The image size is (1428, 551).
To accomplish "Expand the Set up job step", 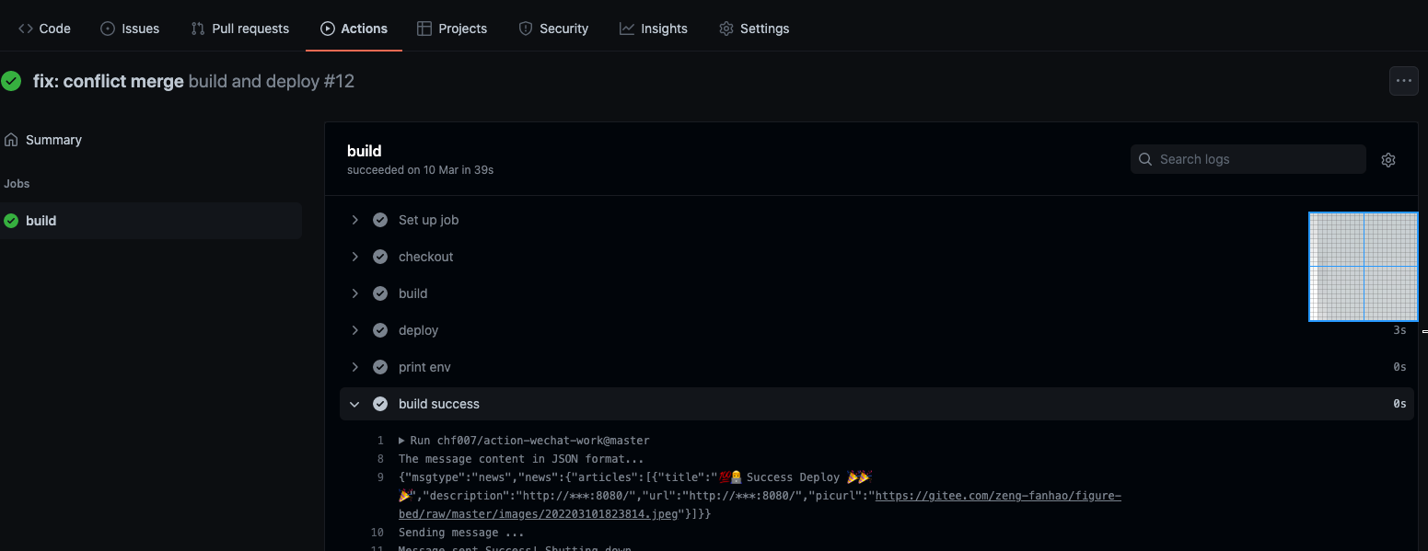I will tap(354, 220).
